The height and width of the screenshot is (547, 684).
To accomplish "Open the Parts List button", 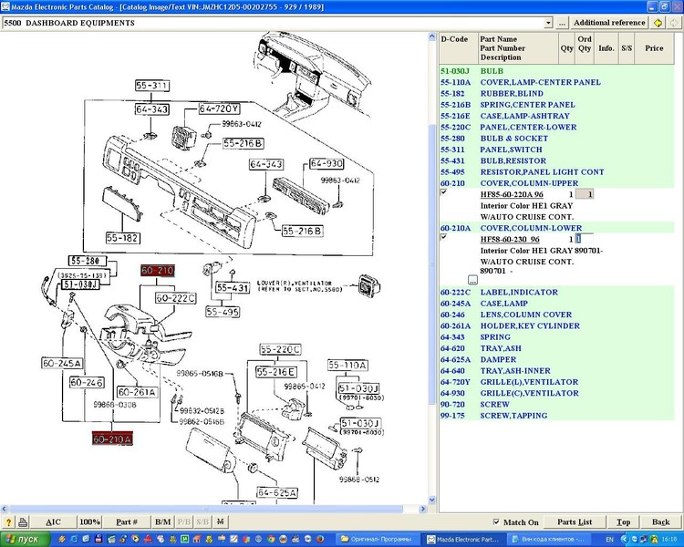I will click(575, 521).
